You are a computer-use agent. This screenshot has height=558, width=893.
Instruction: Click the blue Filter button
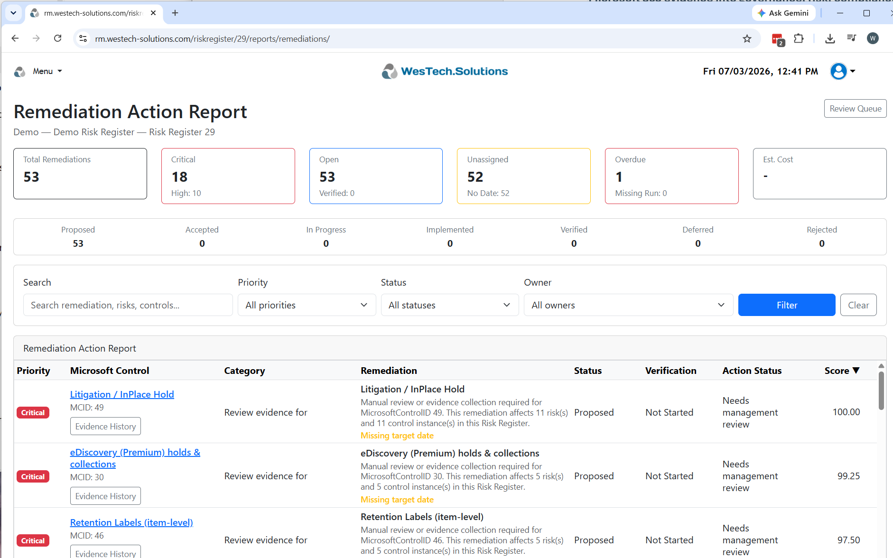tap(787, 305)
